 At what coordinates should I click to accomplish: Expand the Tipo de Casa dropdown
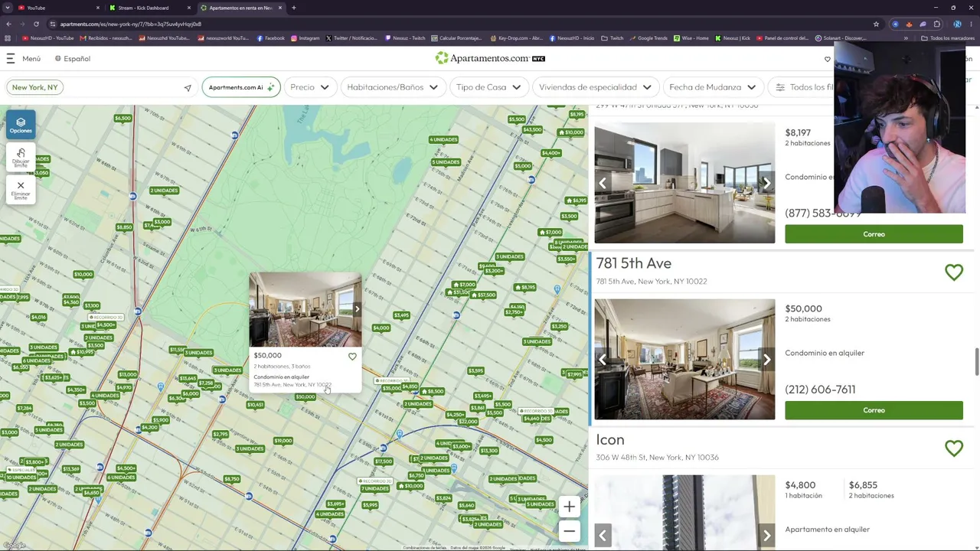click(x=488, y=87)
